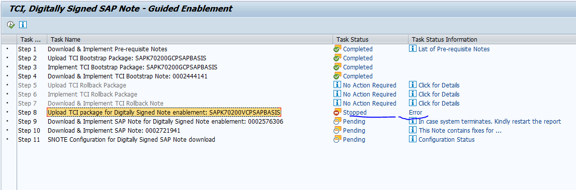Select 'SNOTE Configuration for Digitally Signed SAP Note download'

[x=131, y=140]
